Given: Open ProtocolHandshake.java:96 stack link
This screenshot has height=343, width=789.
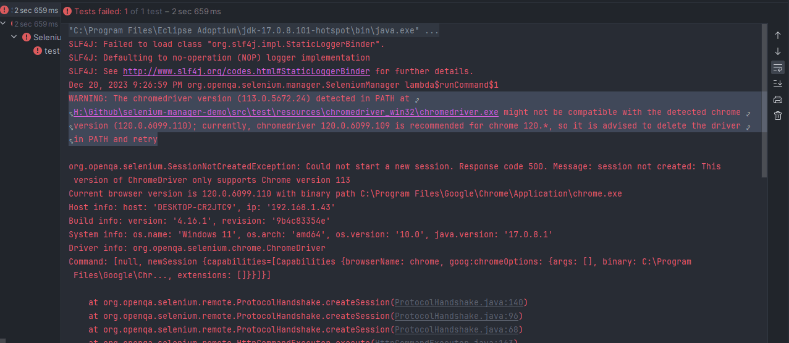Looking at the screenshot, I should (x=457, y=316).
